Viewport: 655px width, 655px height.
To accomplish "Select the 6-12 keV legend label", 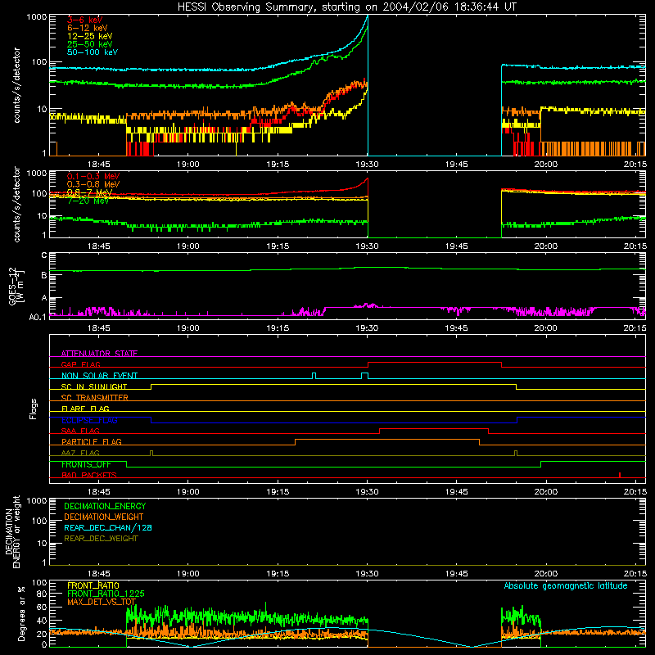I will click(88, 28).
